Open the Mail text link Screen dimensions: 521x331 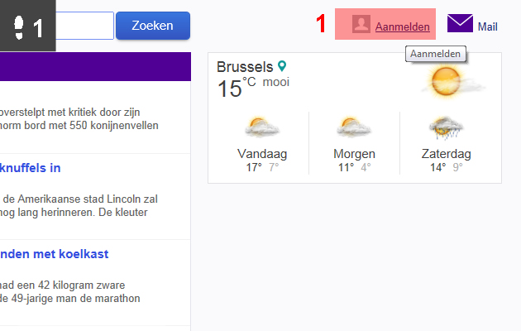[487, 26]
